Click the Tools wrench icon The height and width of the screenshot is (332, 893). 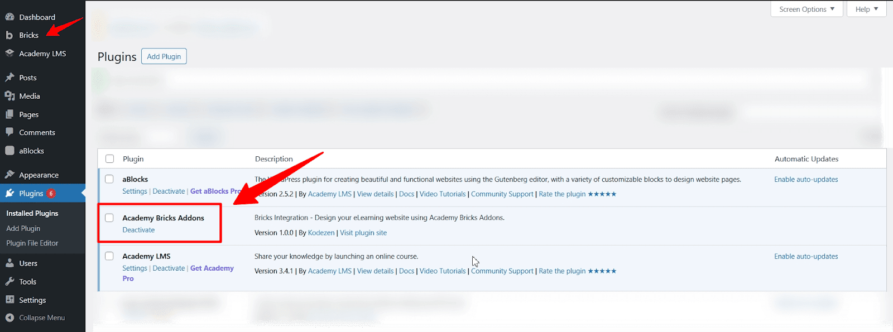coord(9,281)
